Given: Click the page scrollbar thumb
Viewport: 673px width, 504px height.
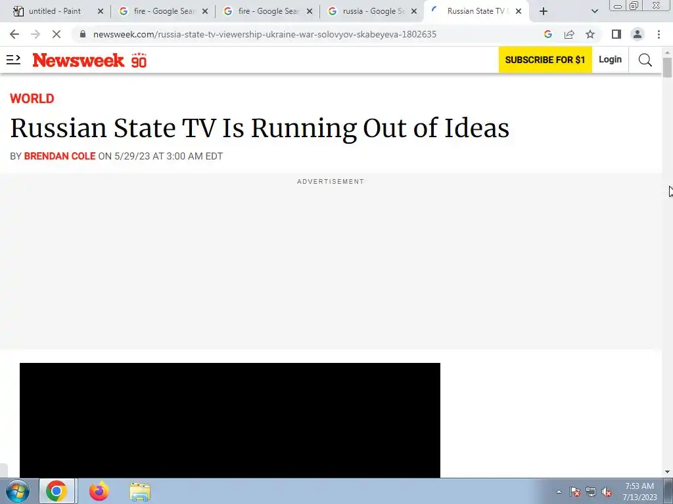Looking at the screenshot, I should coord(667,68).
